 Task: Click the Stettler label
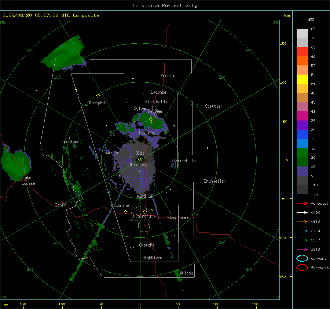coord(214,106)
